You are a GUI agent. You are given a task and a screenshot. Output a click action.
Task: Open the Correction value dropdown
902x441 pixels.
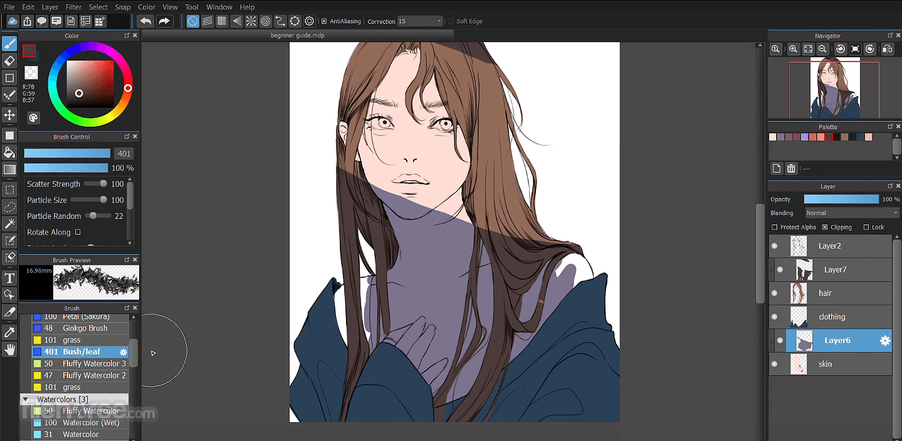pos(421,21)
